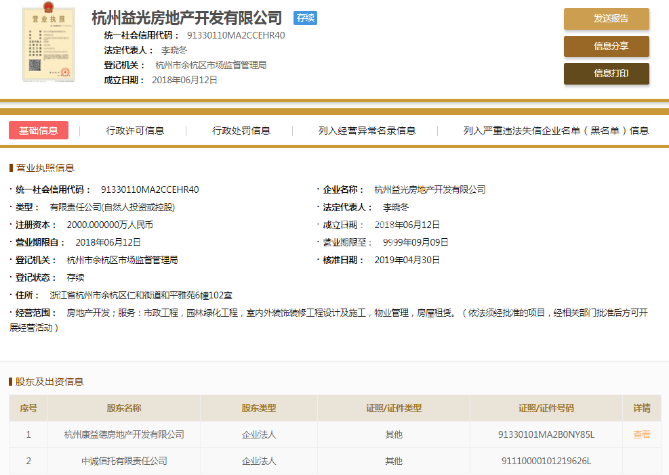Click 法定代表人 value in license info section
669x475 pixels.
pyautogui.click(x=396, y=207)
